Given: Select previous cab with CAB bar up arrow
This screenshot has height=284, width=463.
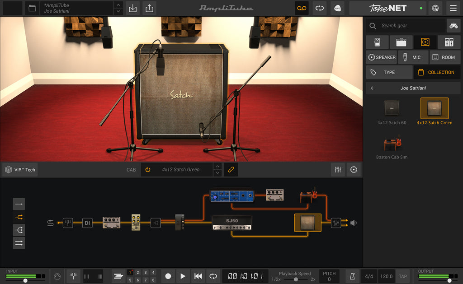Looking at the screenshot, I should click(217, 166).
